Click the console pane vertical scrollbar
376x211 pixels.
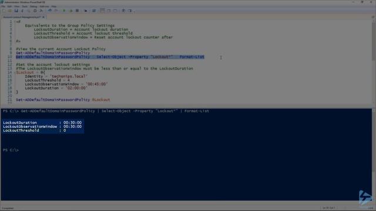click(374, 154)
